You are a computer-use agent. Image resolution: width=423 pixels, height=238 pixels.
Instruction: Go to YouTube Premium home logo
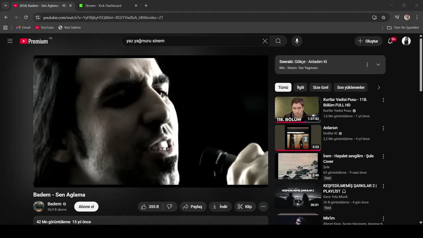[34, 41]
